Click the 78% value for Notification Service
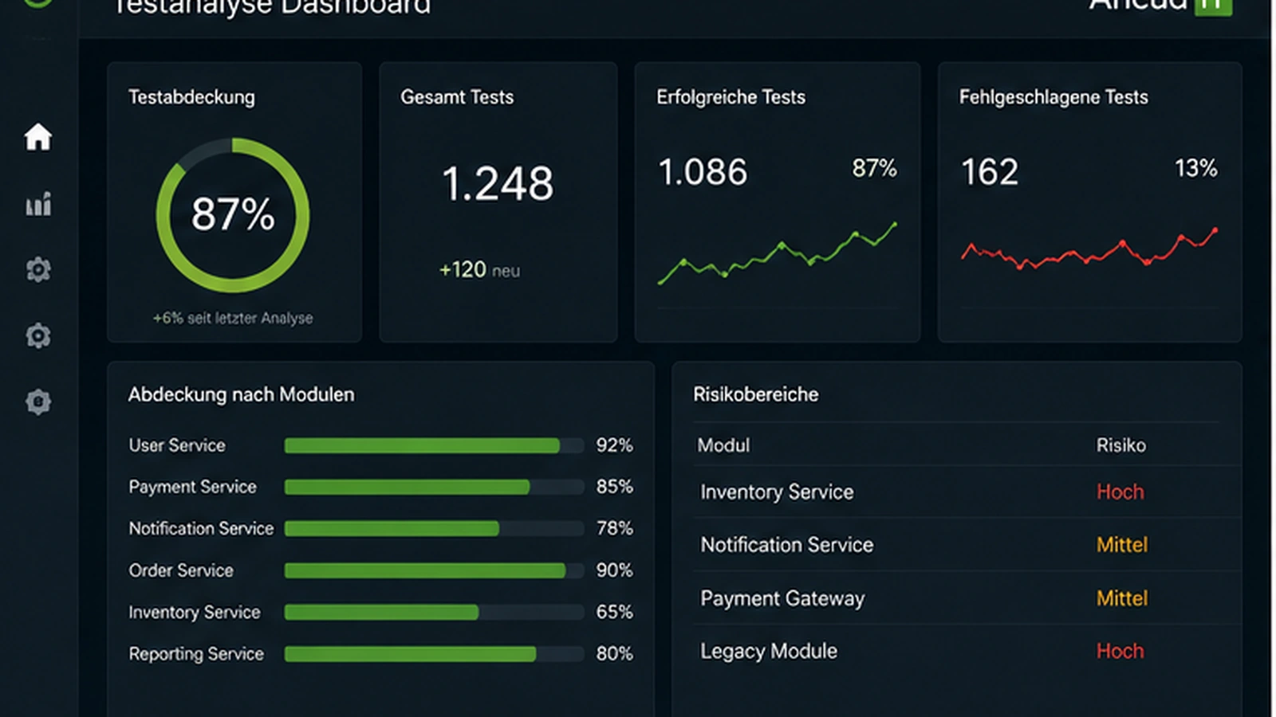Viewport: 1276px width, 717px height. point(614,528)
